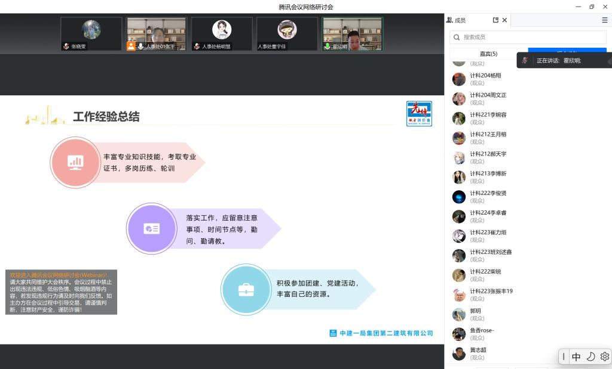Toggle the moon half-width punctuation icon
This screenshot has width=612, height=369.
point(590,356)
